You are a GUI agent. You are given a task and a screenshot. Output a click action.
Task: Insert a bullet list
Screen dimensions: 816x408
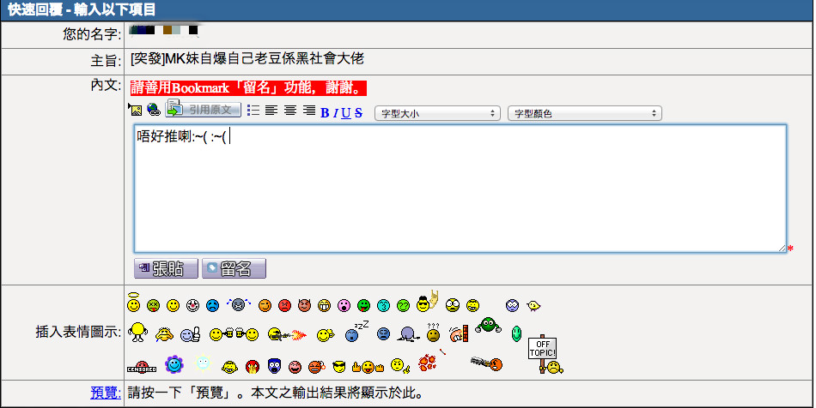click(x=253, y=110)
